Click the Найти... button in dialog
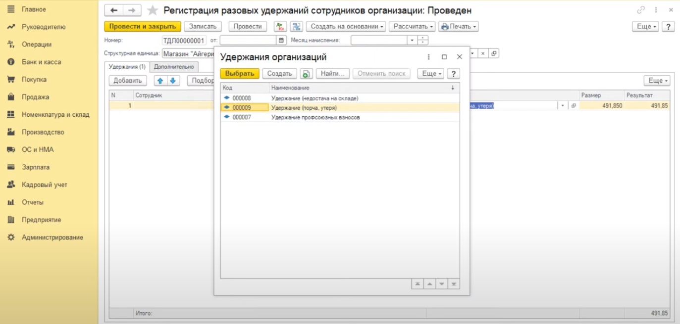The width and height of the screenshot is (680, 324). (x=332, y=74)
